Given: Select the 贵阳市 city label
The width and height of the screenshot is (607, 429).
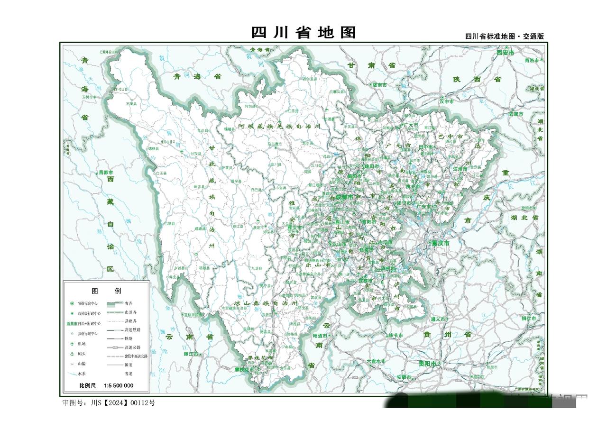Looking at the screenshot, I should (x=428, y=363).
